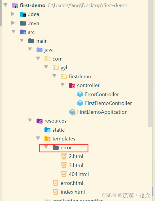Click the resources folder icon
The height and width of the screenshot is (201, 155).
click(x=40, y=121)
